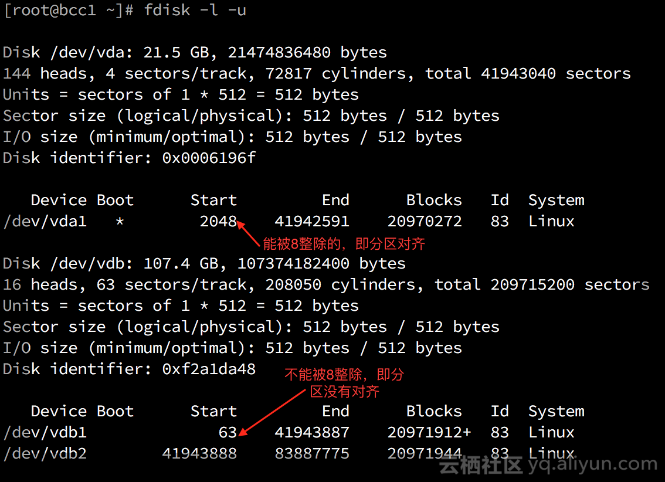Click the /dev/vdb2 device entry
Screen dimensions: 665x482
point(45,453)
